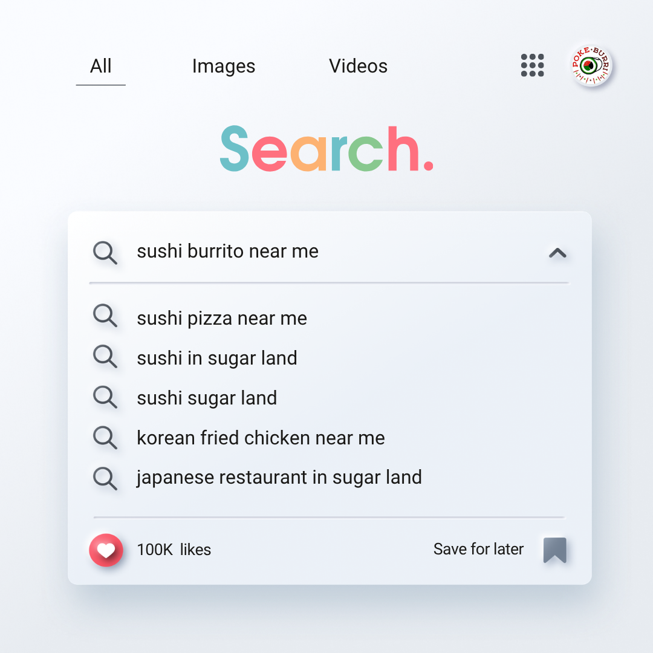
Task: Select the All tab
Action: pyautogui.click(x=101, y=66)
